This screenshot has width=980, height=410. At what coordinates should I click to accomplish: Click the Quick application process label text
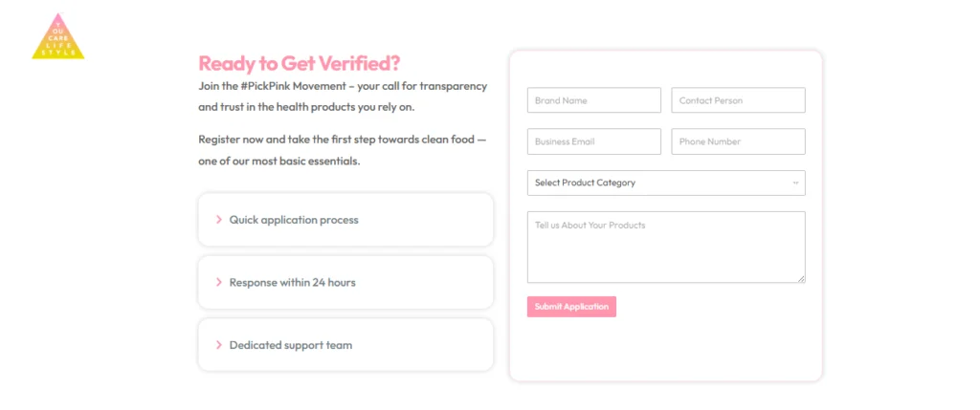tap(294, 220)
